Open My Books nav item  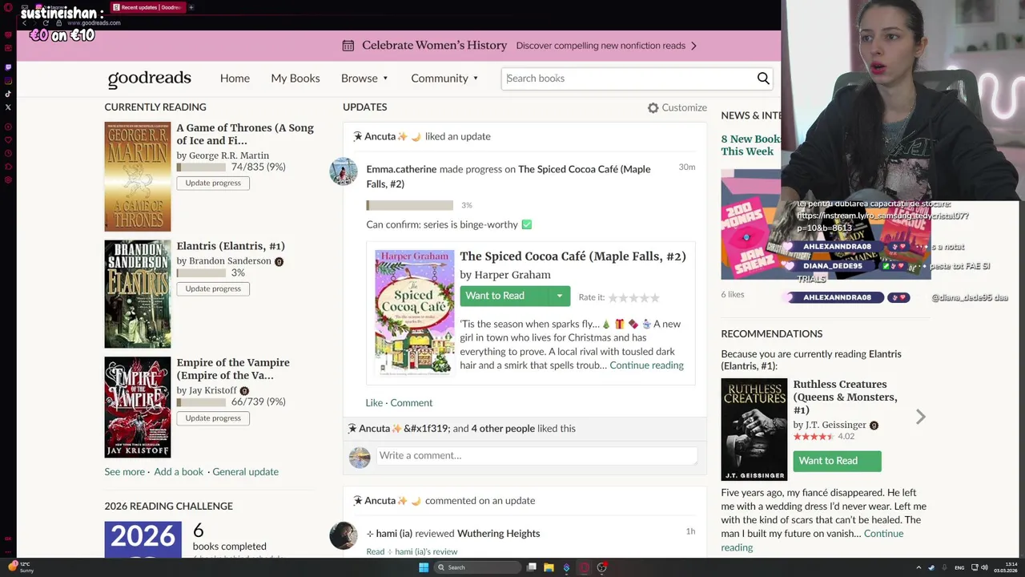(x=295, y=78)
